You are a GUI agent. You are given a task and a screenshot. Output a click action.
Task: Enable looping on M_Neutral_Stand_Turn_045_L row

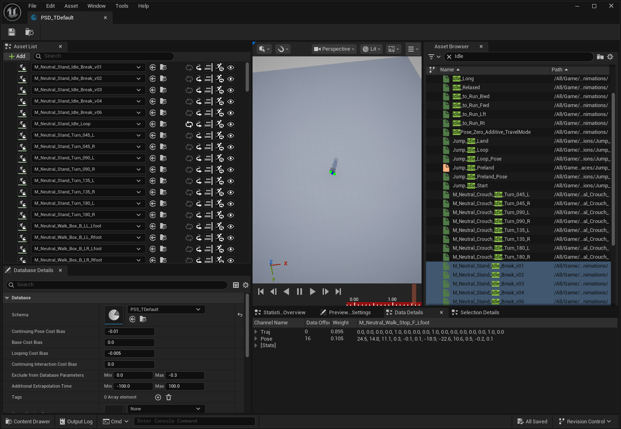[x=189, y=135]
